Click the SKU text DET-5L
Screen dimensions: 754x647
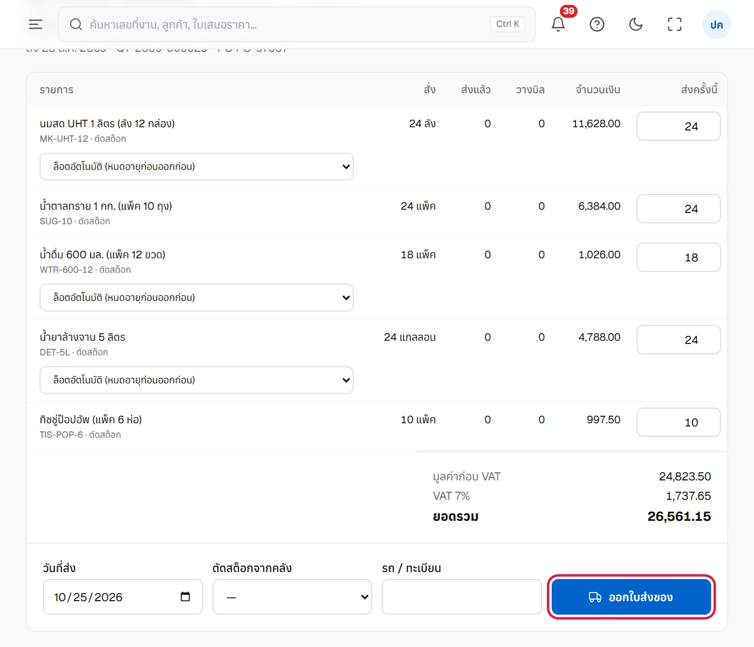coord(55,352)
